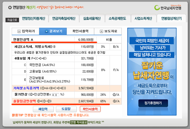The image size is (190, 129).
Task: Click the 고용보험 (Ax0.55%) label
Action: 43,71
